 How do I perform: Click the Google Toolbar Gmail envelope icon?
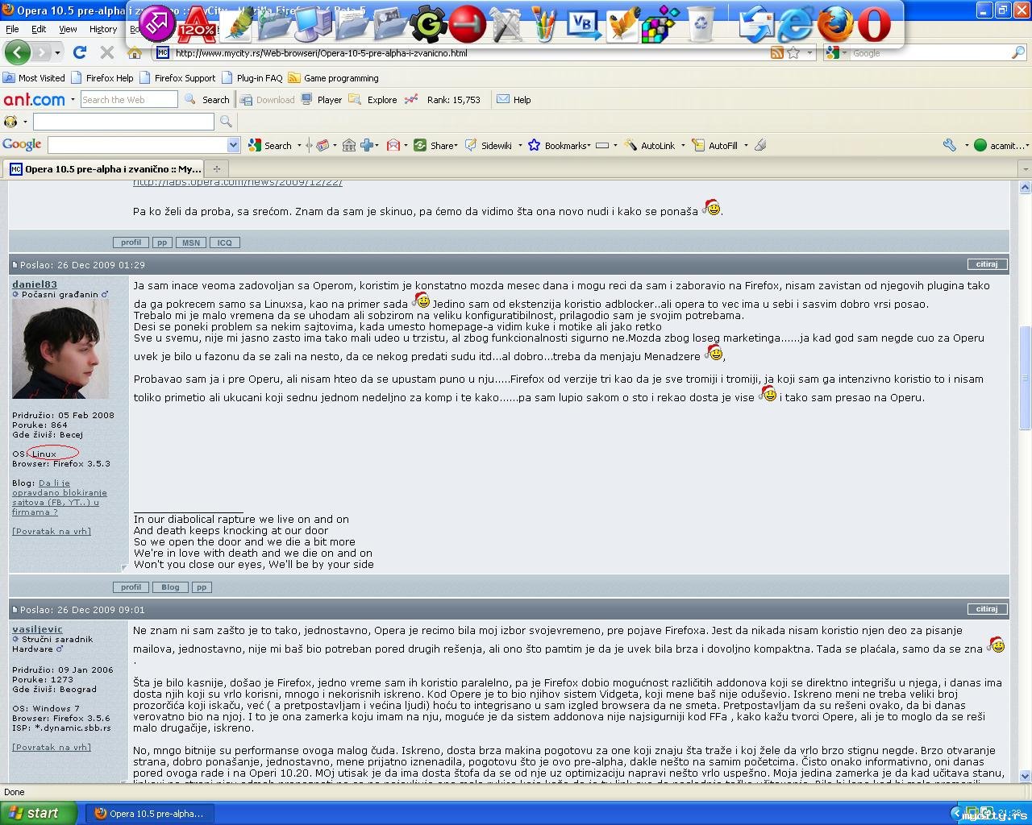point(393,145)
